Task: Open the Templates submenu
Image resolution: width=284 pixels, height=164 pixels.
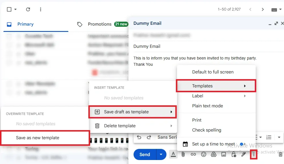Action: (x=216, y=86)
